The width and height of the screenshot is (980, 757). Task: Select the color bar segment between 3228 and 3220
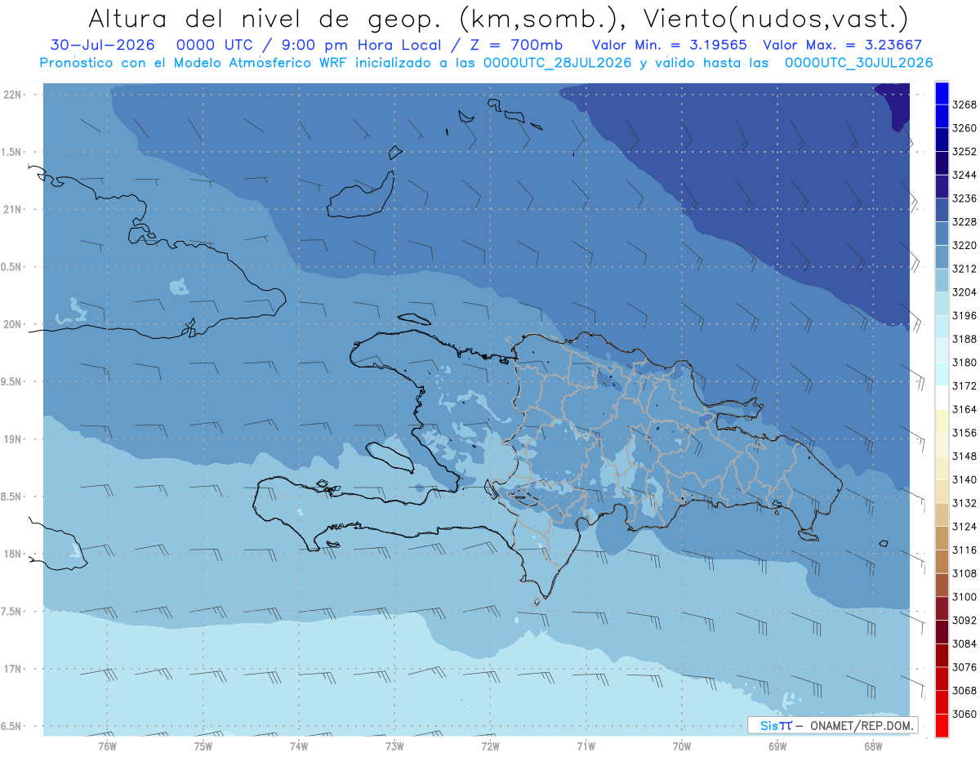tap(942, 233)
